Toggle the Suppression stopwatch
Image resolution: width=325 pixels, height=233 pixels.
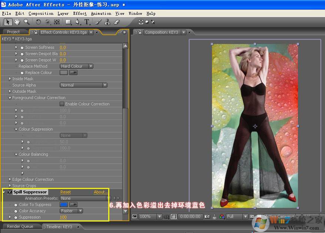pyautogui.click(x=16, y=217)
